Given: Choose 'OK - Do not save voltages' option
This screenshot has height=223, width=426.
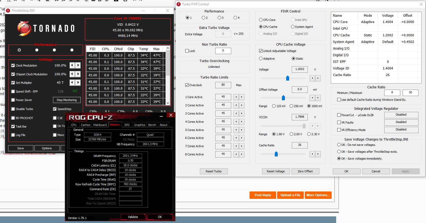Looking at the screenshot, I should pos(339,145).
